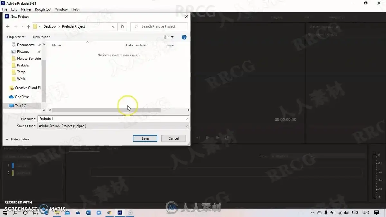Click the sidebar scroll up arrow

(44, 44)
